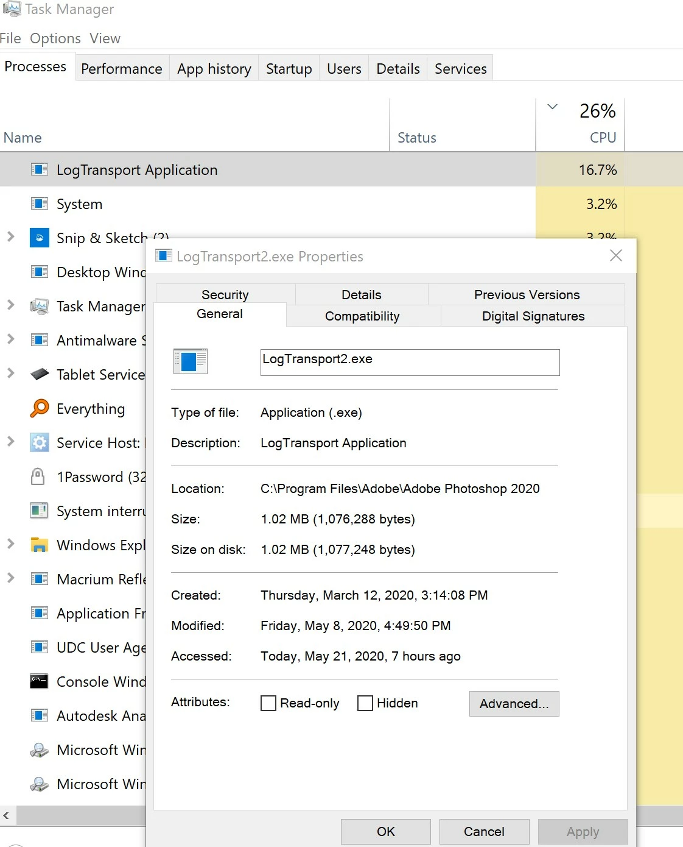Click the Cancel button
The width and height of the screenshot is (683, 847).
click(x=485, y=831)
